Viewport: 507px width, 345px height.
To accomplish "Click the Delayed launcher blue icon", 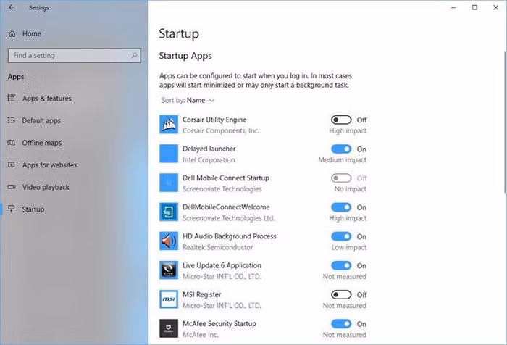I will click(168, 154).
